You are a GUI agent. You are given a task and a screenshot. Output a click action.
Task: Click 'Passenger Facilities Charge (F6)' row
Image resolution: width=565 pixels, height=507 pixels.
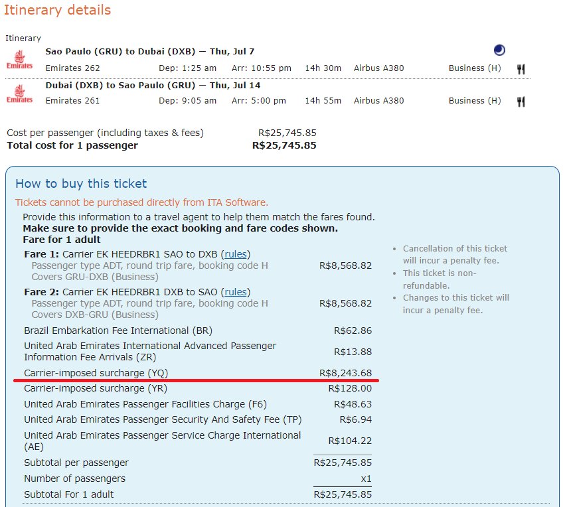[198, 404]
